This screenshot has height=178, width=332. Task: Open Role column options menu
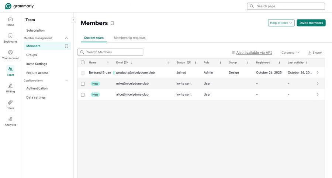coord(221,63)
